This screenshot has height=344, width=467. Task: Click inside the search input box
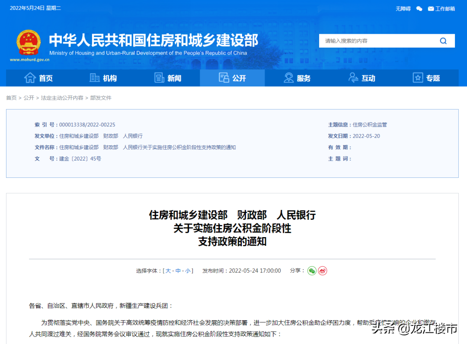point(372,40)
